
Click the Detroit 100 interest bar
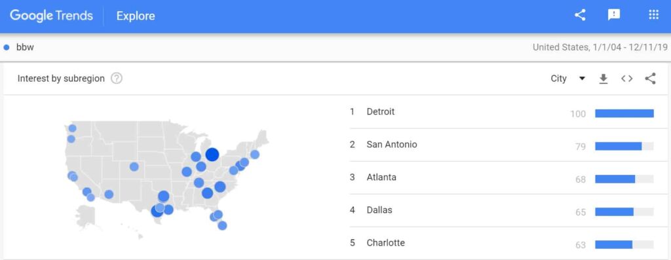624,113
